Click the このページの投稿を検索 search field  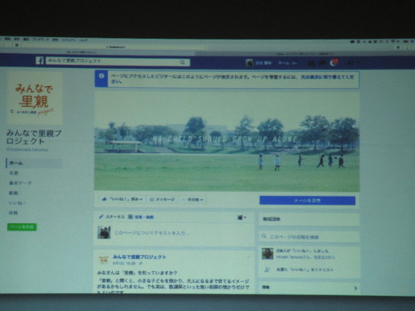(309, 236)
